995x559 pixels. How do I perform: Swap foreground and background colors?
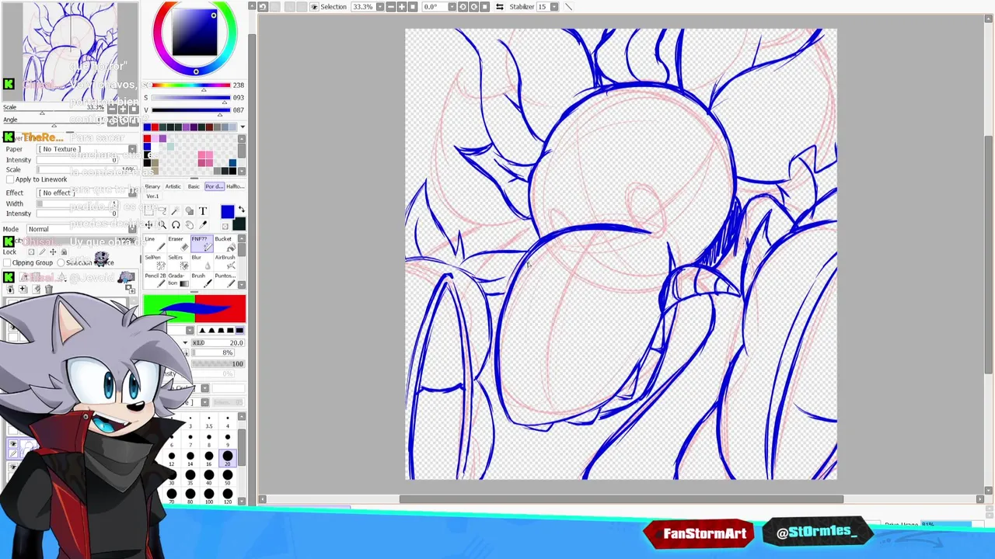242,209
